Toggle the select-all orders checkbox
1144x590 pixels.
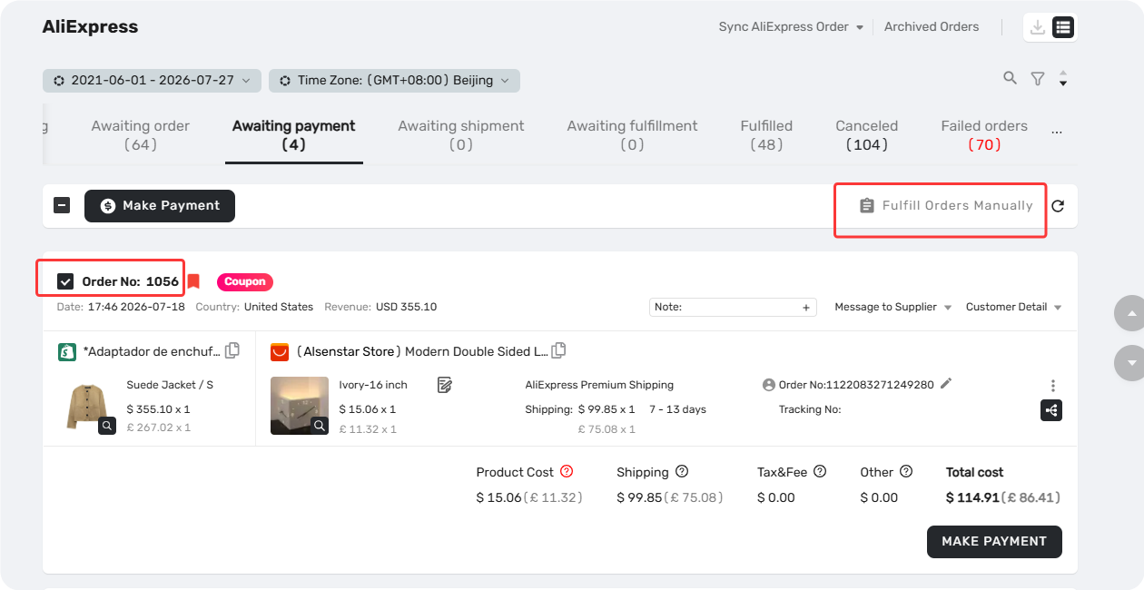coord(62,205)
